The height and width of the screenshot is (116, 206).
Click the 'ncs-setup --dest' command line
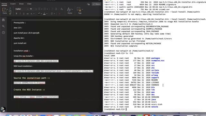click(x=36, y=97)
